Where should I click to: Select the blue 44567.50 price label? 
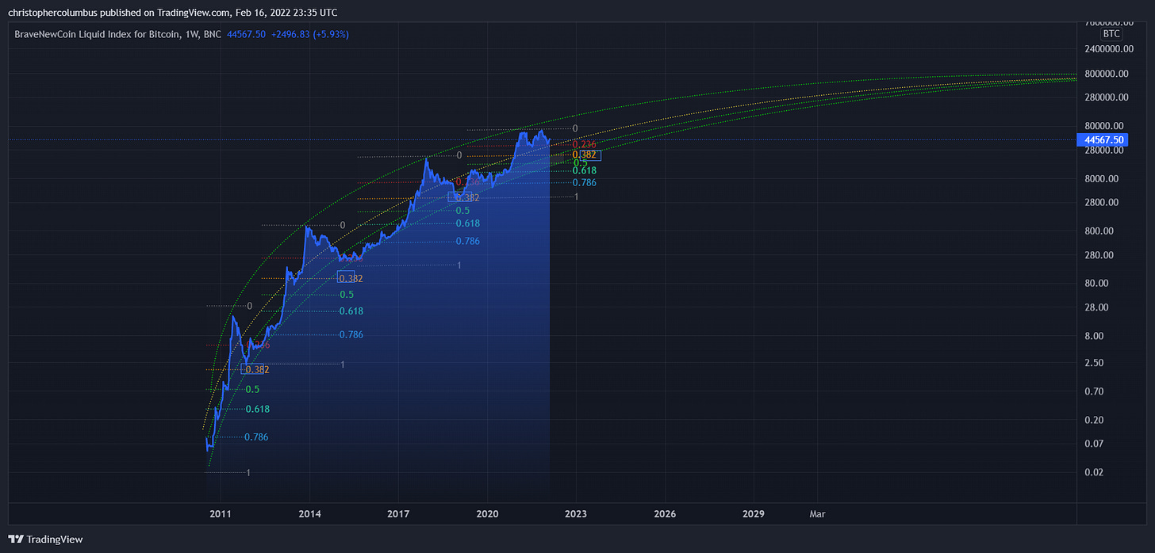[1103, 139]
